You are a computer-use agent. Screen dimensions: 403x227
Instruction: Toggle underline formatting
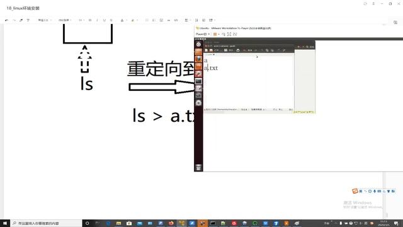click(x=105, y=20)
